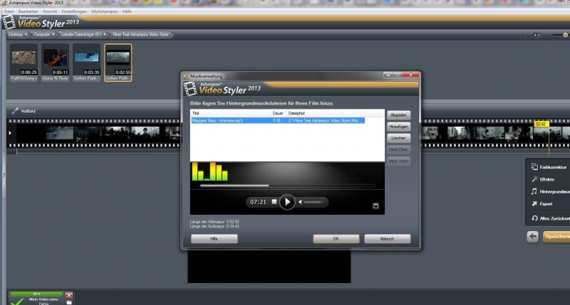
Task: Cancel the dialog with Abbruch
Action: (387, 239)
